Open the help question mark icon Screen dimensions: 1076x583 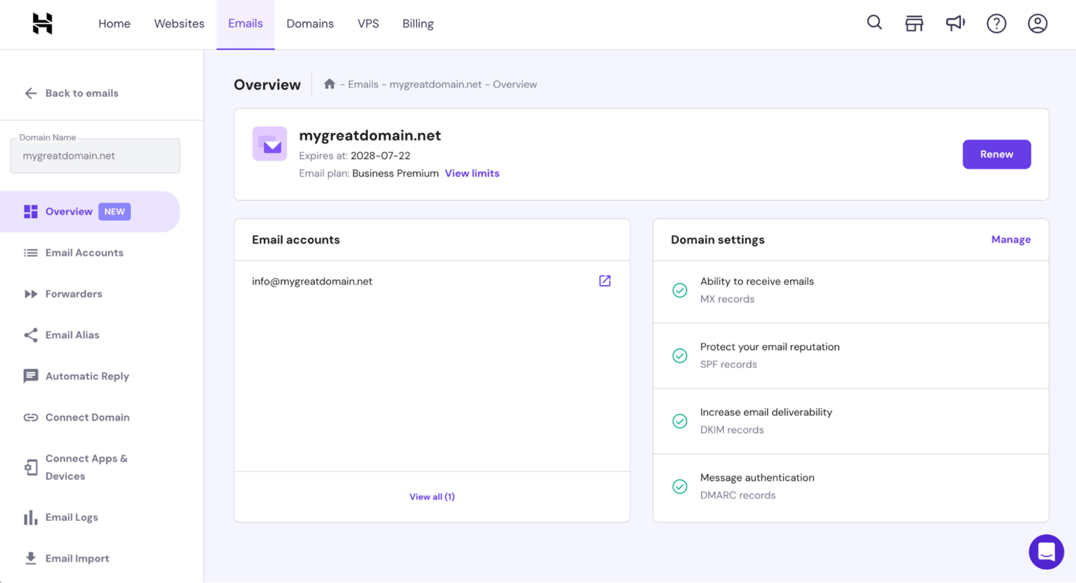pos(996,23)
